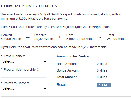131x98 pixels.
Task: Click the Earn 5,000 Bonus Miles example text
Action: click(80, 37)
